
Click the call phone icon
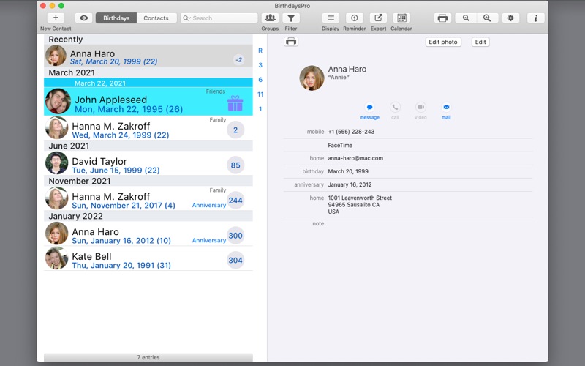[x=395, y=108]
